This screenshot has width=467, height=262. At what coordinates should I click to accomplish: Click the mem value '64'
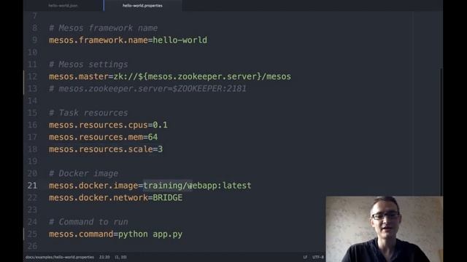(x=153, y=137)
